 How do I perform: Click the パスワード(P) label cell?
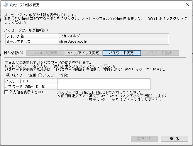point(31,81)
